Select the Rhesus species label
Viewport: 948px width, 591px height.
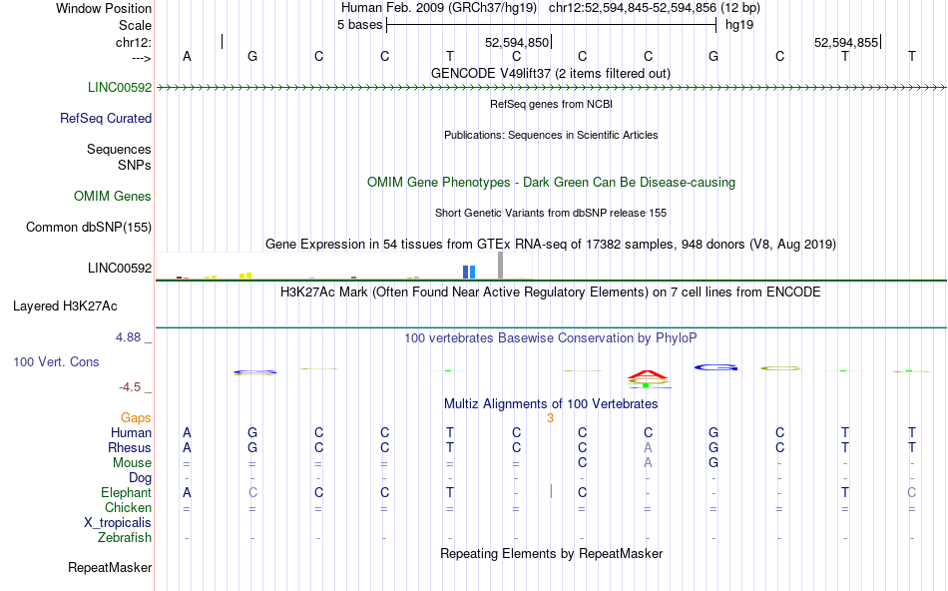coord(130,447)
